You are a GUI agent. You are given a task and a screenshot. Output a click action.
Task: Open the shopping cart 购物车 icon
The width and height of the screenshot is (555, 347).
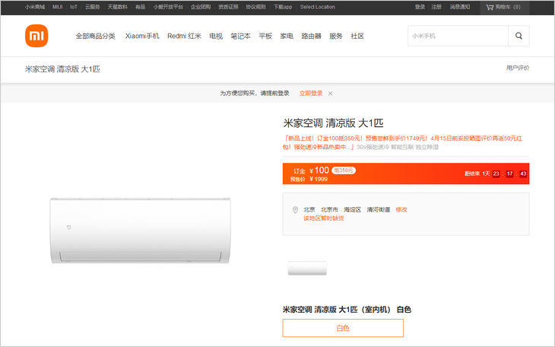coord(490,7)
